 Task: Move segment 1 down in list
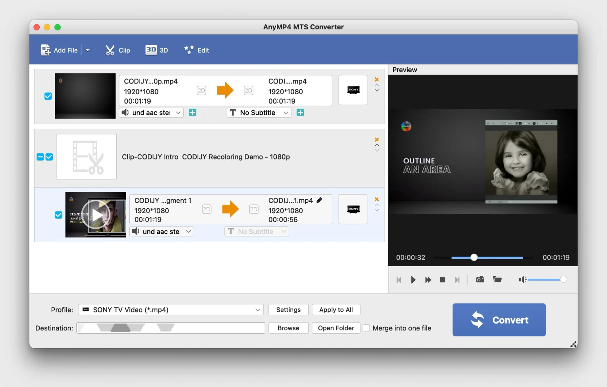pyautogui.click(x=377, y=210)
